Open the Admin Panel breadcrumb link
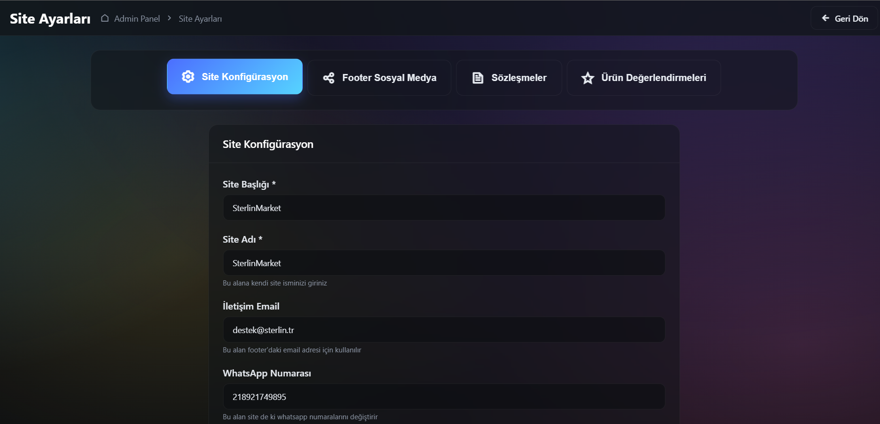Image resolution: width=880 pixels, height=424 pixels. (x=137, y=19)
